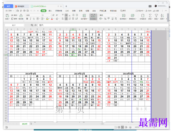Click the AutoSum sigma icon
173x132 pixels.
coord(150,16)
